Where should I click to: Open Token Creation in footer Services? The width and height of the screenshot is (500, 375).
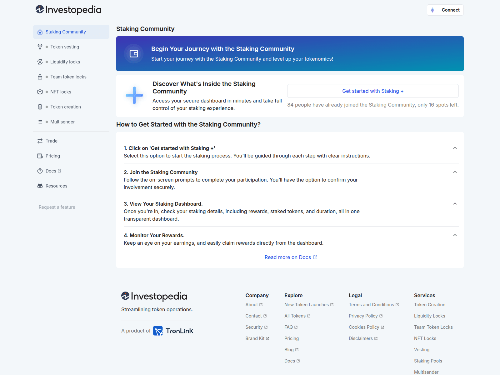pos(430,305)
